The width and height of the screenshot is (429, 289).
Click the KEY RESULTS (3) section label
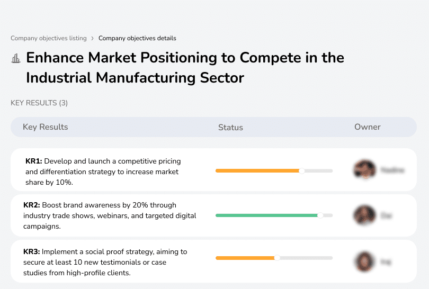pos(39,103)
